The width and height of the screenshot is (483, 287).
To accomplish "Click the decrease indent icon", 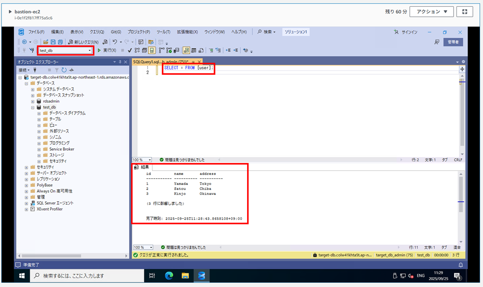I will pos(228,50).
